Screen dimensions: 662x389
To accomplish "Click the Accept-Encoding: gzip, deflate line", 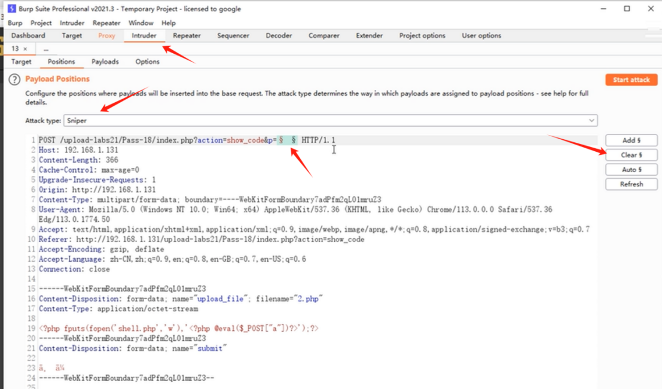I will [x=101, y=249].
